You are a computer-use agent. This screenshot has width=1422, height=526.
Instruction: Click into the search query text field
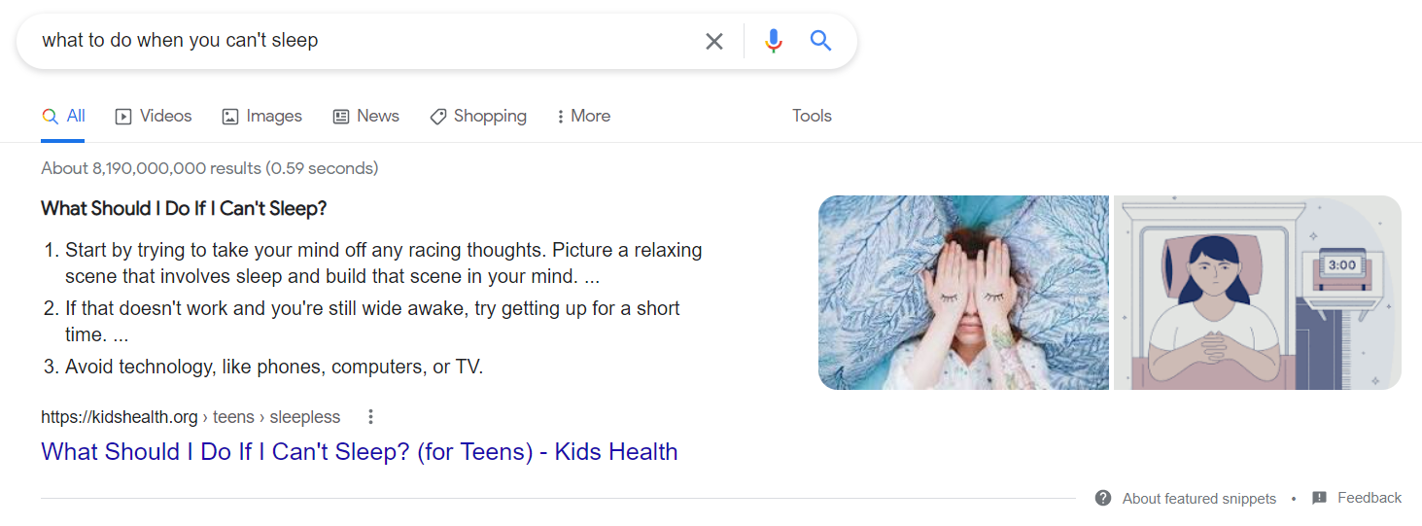[x=360, y=41]
